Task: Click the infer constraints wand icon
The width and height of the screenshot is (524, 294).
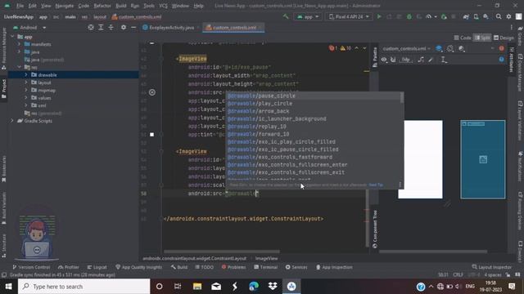Action: click(431, 60)
